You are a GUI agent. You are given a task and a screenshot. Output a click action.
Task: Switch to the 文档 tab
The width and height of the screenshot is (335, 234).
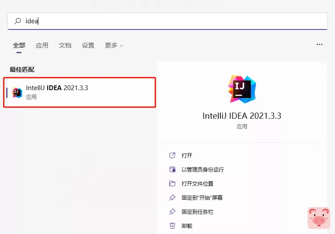pyautogui.click(x=65, y=45)
